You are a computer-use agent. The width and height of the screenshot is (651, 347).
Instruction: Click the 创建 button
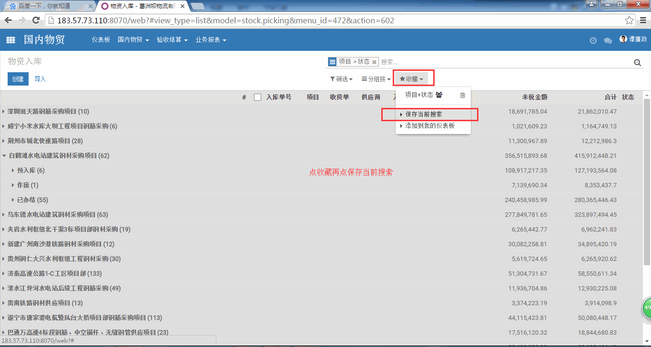[18, 79]
